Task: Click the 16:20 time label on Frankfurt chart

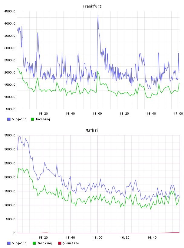Action: [x=124, y=114]
